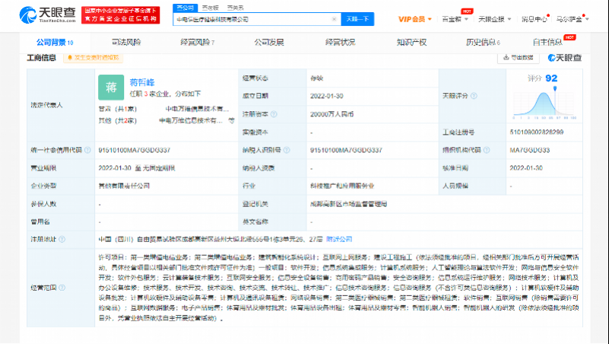Screen dimensions: 609x344
Task: Open the 马尔萨金 user account menu
Action: pos(573,19)
